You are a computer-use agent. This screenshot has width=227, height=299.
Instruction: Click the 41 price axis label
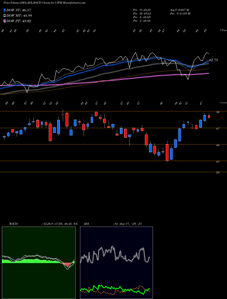pos(217,162)
